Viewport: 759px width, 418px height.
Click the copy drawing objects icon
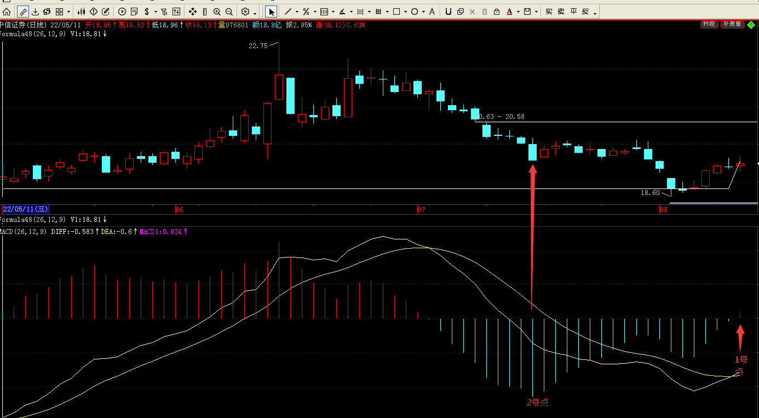click(460, 12)
